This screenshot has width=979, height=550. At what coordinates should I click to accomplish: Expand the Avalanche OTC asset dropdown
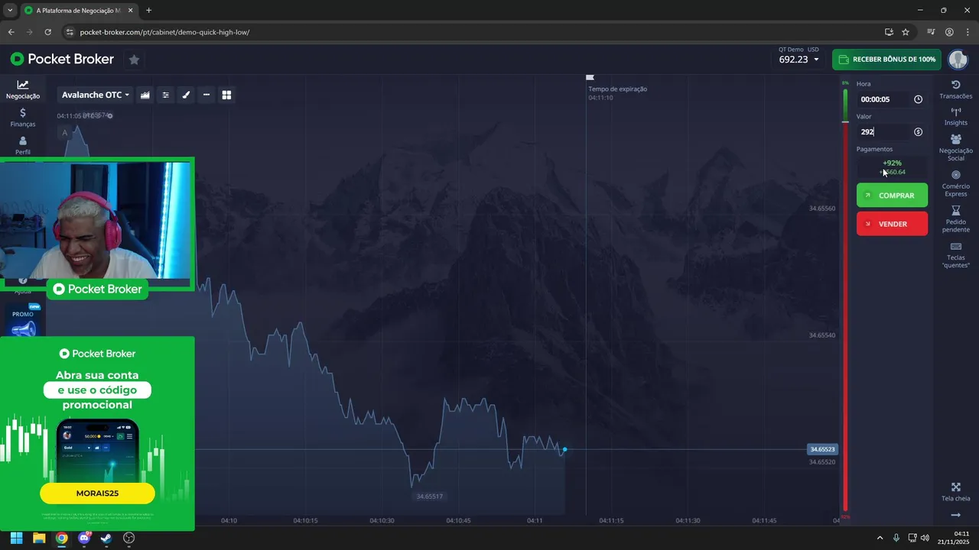[96, 95]
